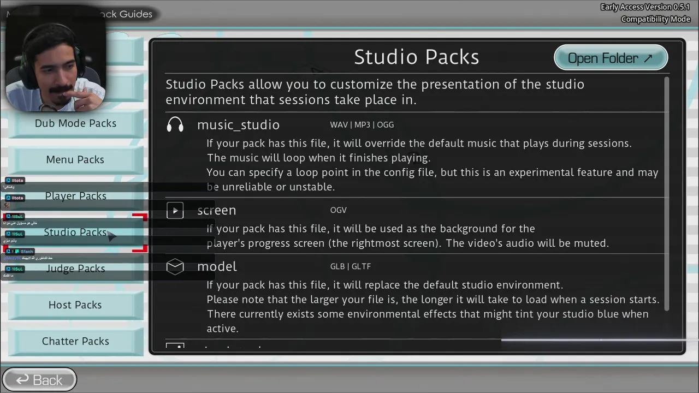699x393 pixels.
Task: Click the Studio Packs heading
Action: coord(417,57)
